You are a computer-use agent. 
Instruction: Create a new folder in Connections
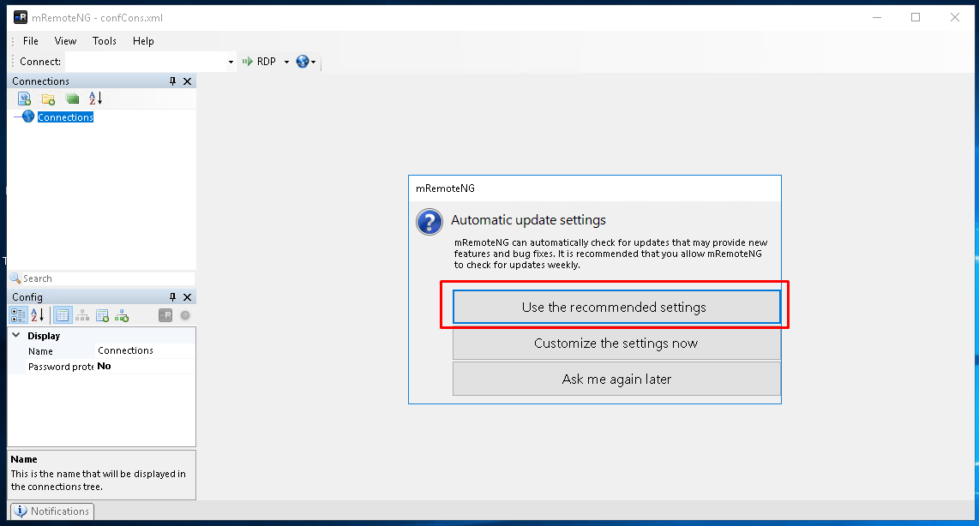click(48, 99)
